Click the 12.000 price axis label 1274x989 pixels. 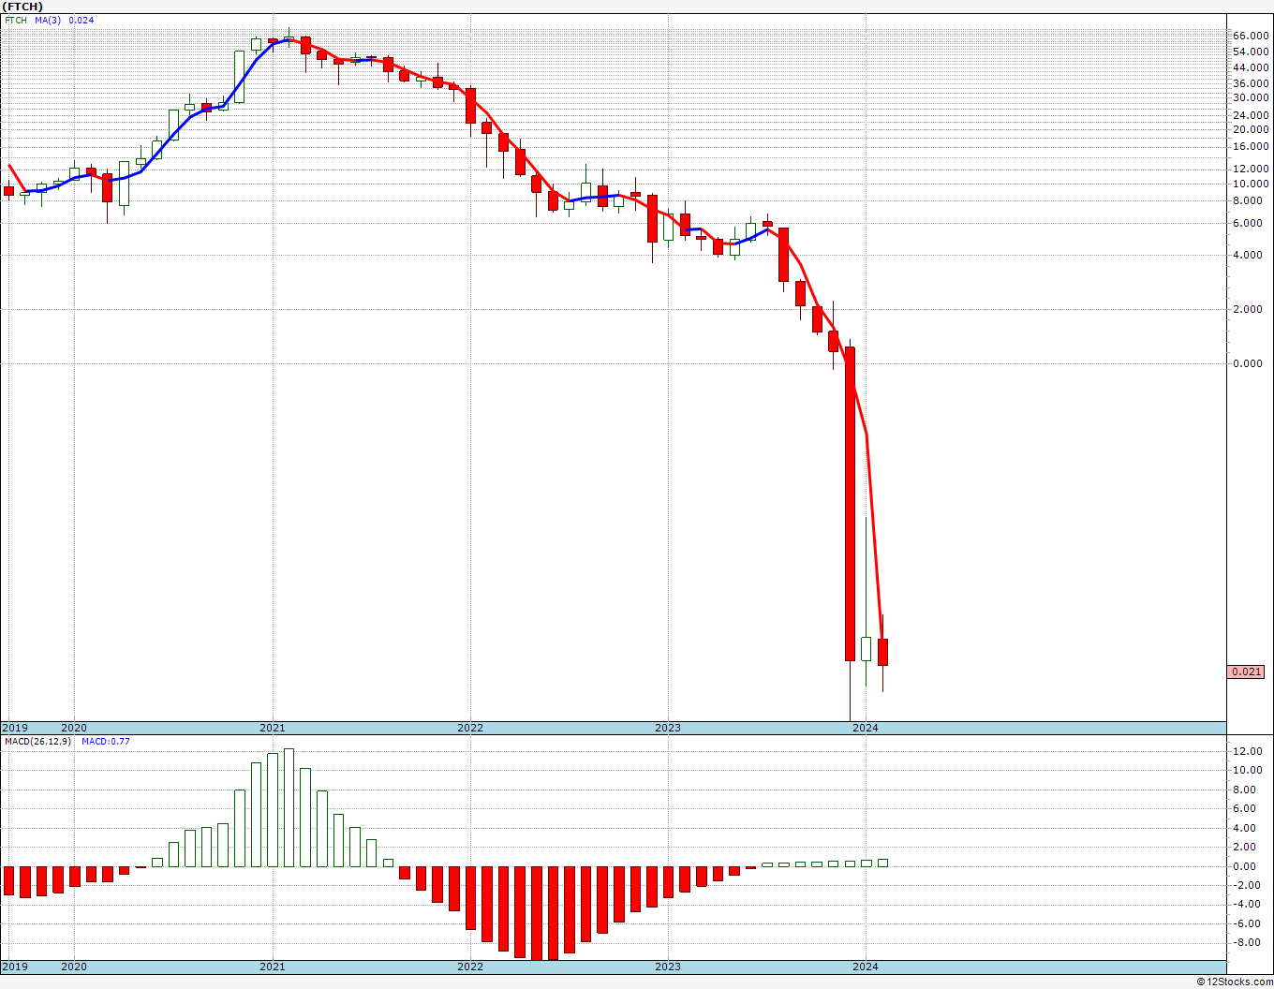(x=1250, y=169)
